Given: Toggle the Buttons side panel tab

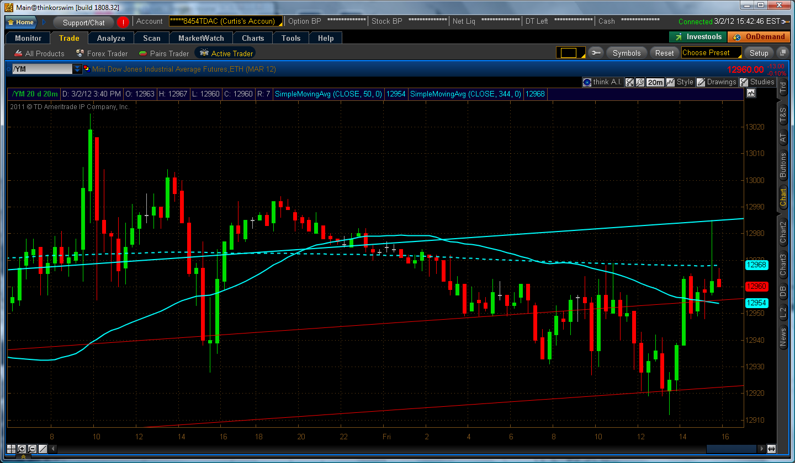Looking at the screenshot, I should tap(783, 165).
